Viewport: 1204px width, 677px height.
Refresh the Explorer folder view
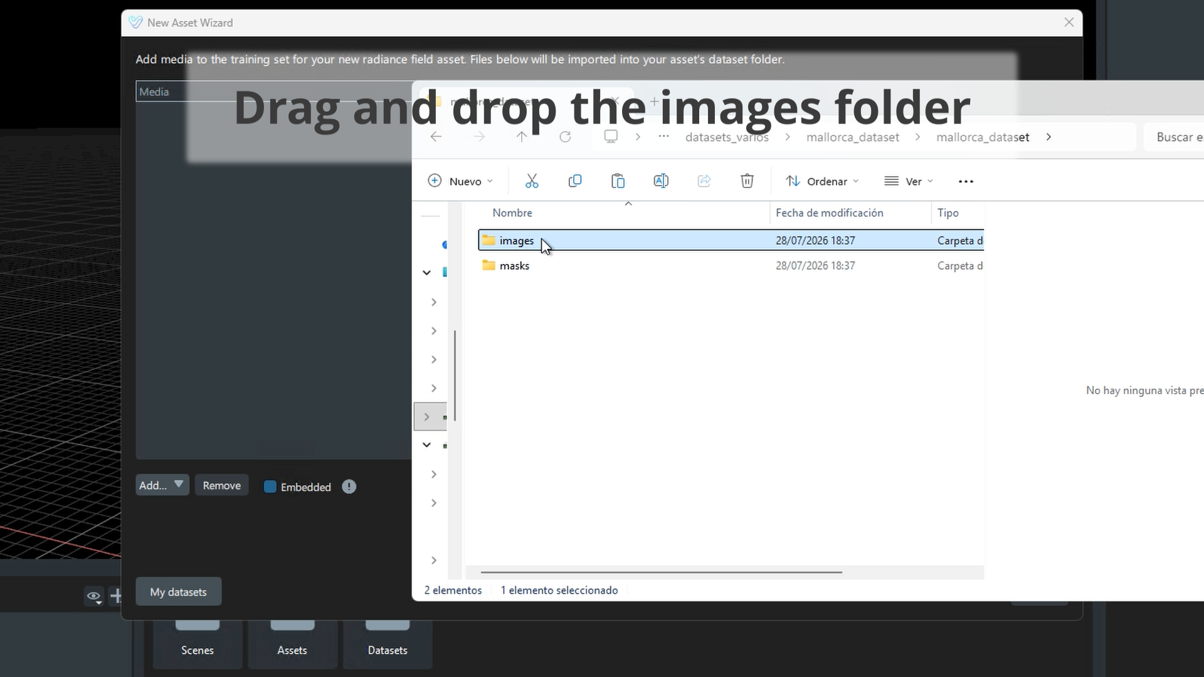coord(565,137)
